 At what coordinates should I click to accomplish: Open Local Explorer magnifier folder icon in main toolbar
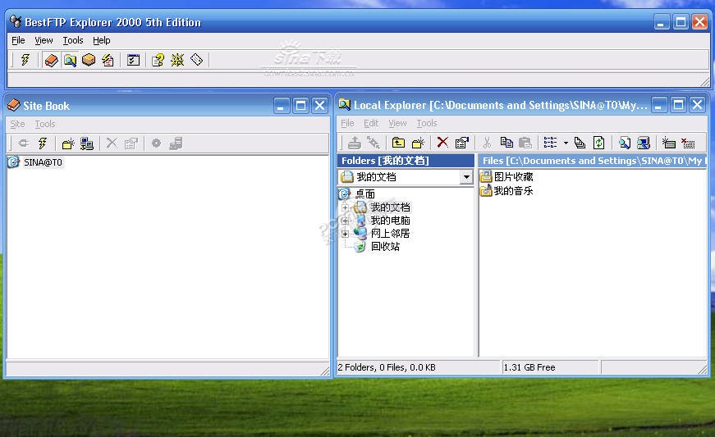coord(70,60)
